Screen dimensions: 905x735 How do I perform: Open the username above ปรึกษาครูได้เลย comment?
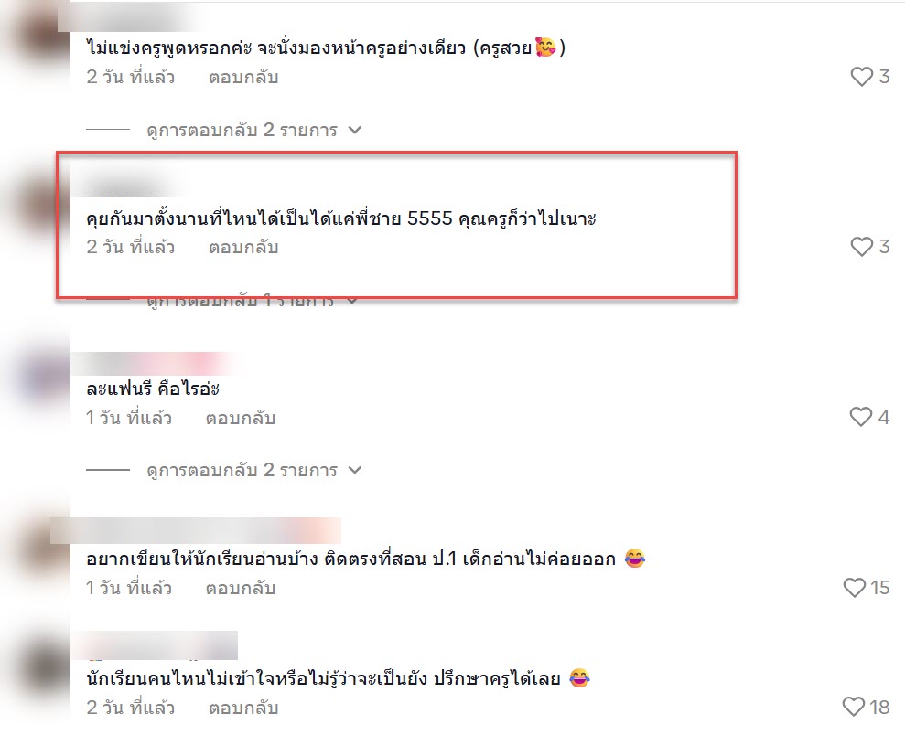pyautogui.click(x=156, y=645)
